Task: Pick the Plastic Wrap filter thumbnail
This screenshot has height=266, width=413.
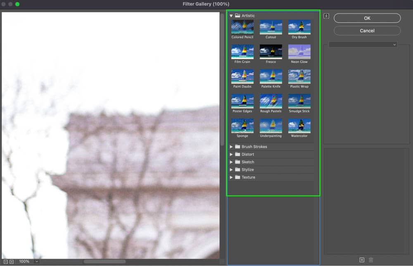Action: point(299,77)
